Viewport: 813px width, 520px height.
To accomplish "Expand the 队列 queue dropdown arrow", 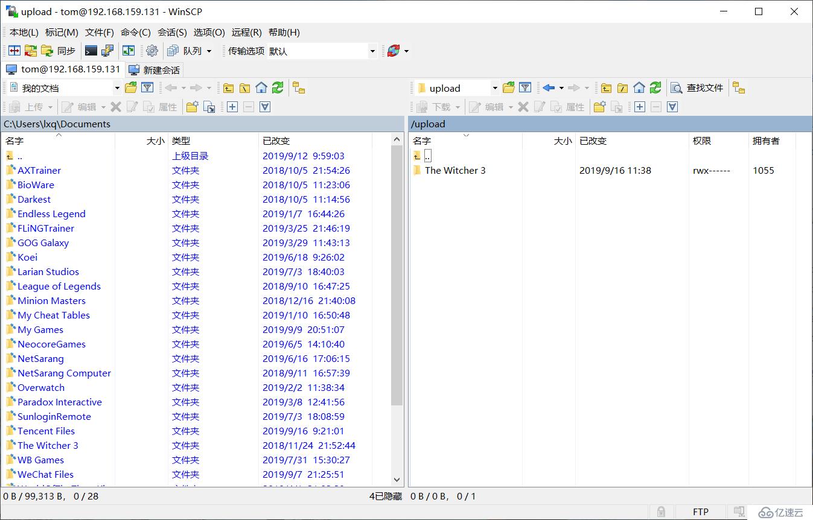I will (209, 51).
